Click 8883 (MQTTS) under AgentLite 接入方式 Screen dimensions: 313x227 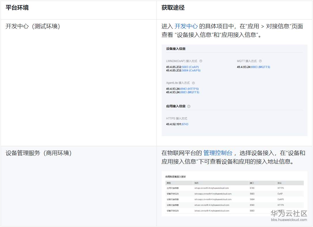(x=190, y=92)
